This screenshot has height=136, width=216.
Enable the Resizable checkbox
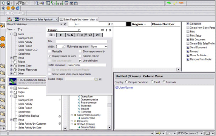pos(49,51)
